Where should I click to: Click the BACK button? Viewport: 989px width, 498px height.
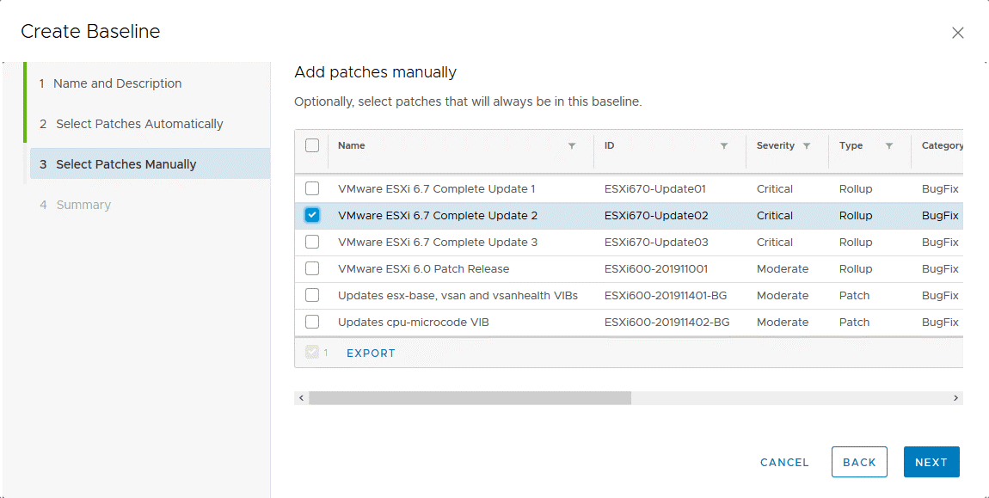[859, 462]
